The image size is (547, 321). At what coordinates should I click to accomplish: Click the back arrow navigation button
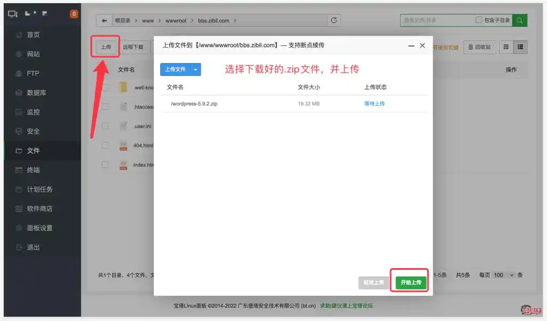104,20
